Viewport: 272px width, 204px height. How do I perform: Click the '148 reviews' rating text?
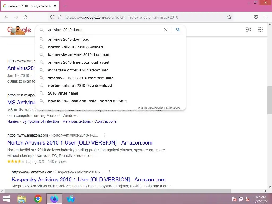[x=57, y=161]
